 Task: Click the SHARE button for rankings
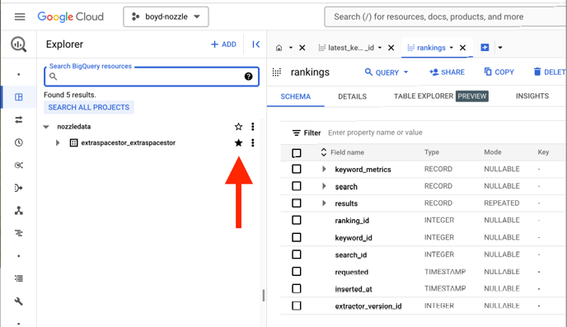447,72
